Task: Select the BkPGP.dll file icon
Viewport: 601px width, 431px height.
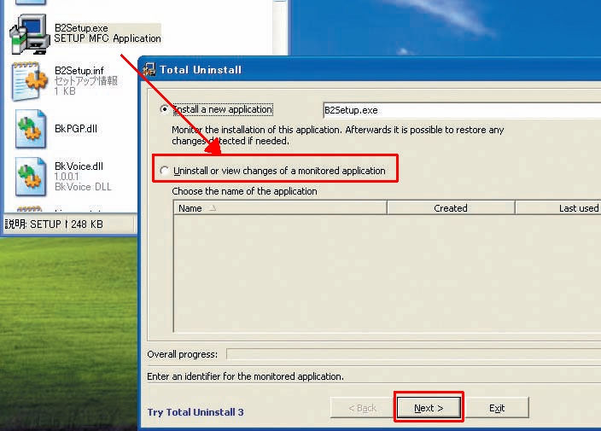Action: (30, 129)
